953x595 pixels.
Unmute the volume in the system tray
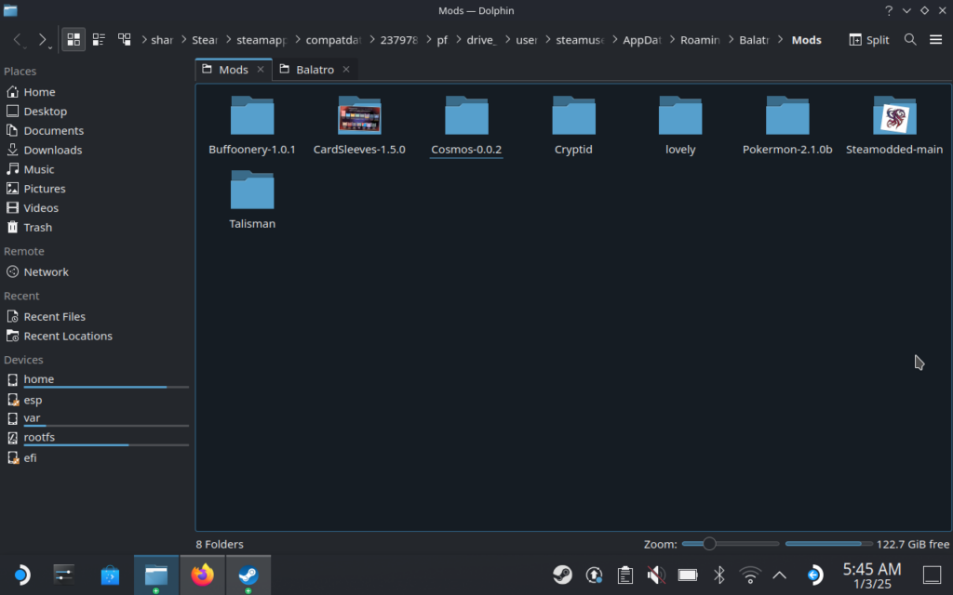[x=655, y=575]
